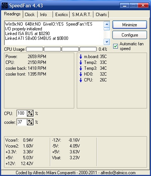Click the Win9x:NO 64Bit:NO log line
The image size is (151, 176).
49,24
